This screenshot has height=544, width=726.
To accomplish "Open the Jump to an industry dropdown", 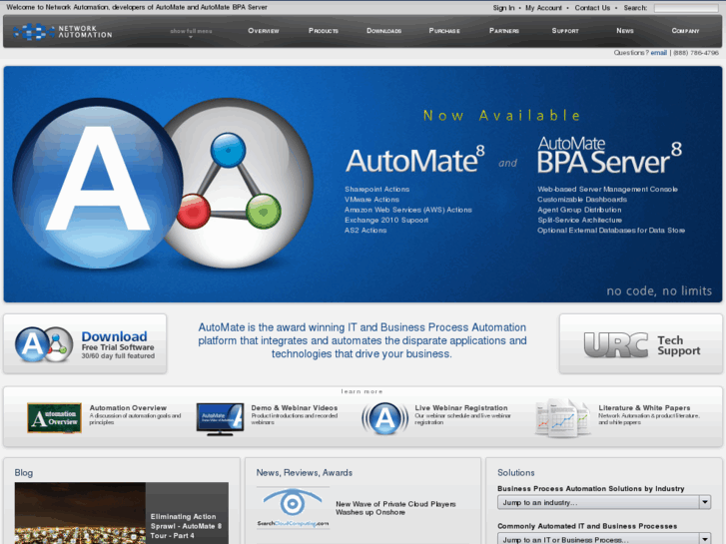I will [x=604, y=502].
